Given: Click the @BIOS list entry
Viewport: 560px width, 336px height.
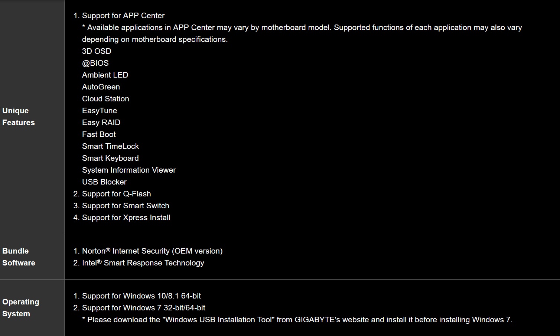Looking at the screenshot, I should tap(95, 63).
